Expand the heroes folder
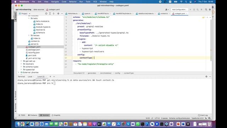Image resolution: width=227 pixels, height=128 pixels. (x=29, y=36)
